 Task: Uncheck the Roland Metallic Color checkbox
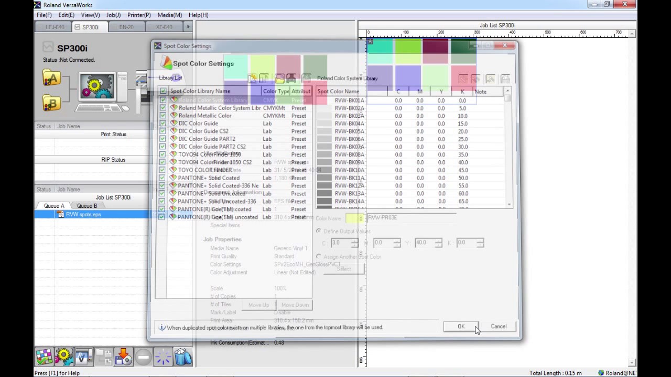click(x=163, y=115)
